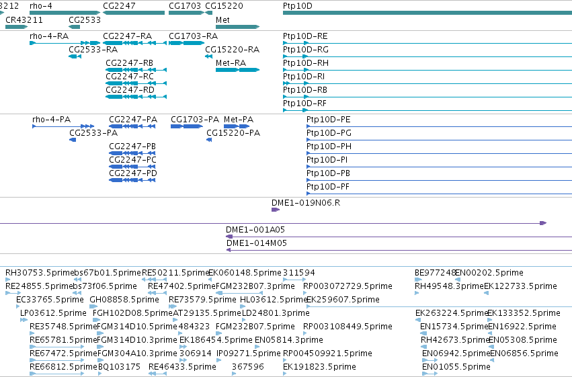This screenshot has height=377, width=572.
Task: Open the rho-4-RA transcript
Action: (x=65, y=43)
